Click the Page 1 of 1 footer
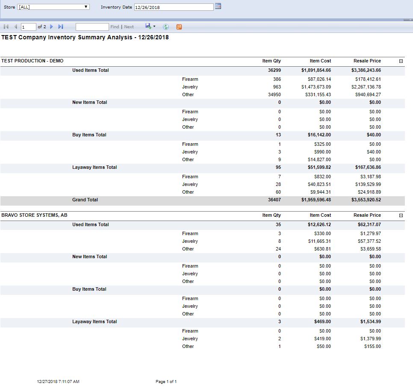This screenshot has width=413, height=389. [x=166, y=382]
